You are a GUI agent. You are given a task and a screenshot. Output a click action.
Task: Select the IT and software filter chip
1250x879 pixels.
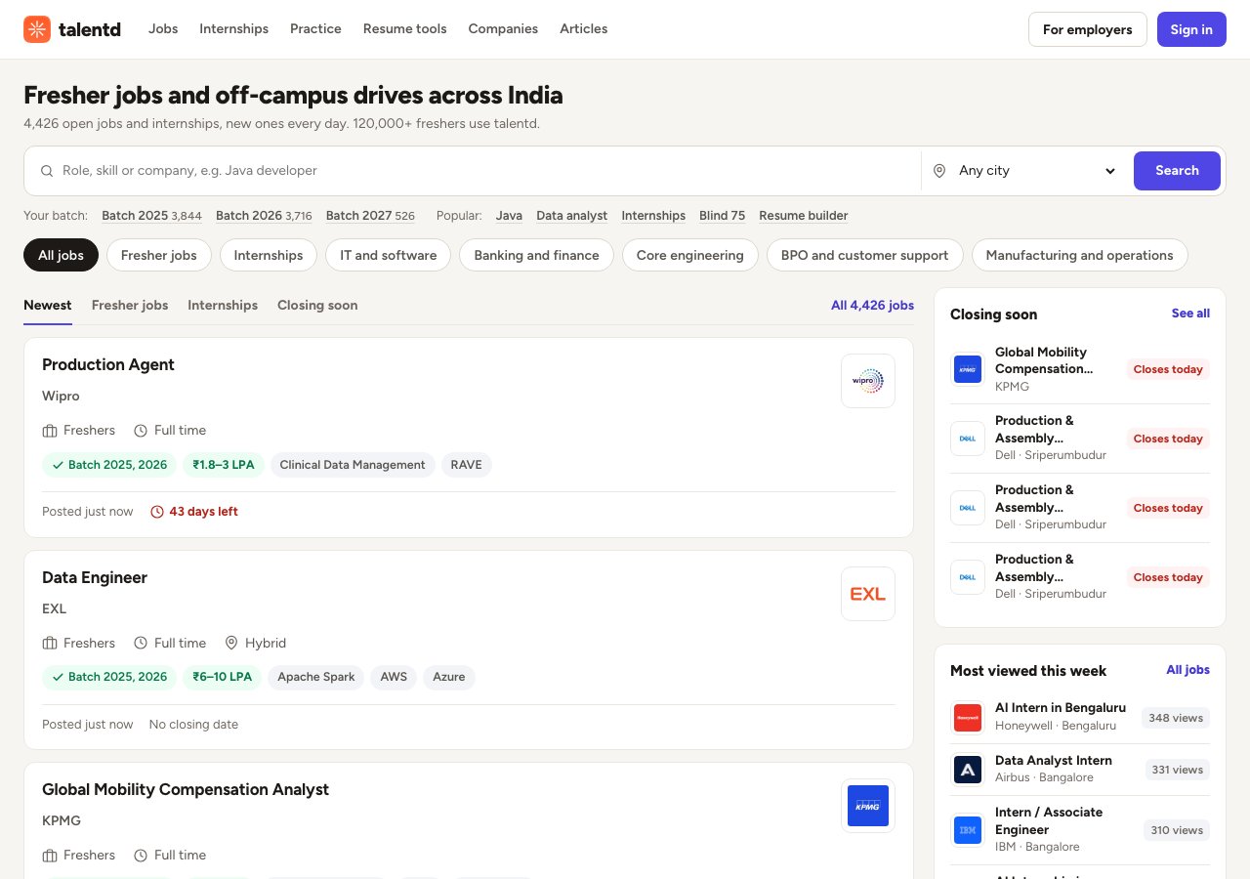[389, 255]
